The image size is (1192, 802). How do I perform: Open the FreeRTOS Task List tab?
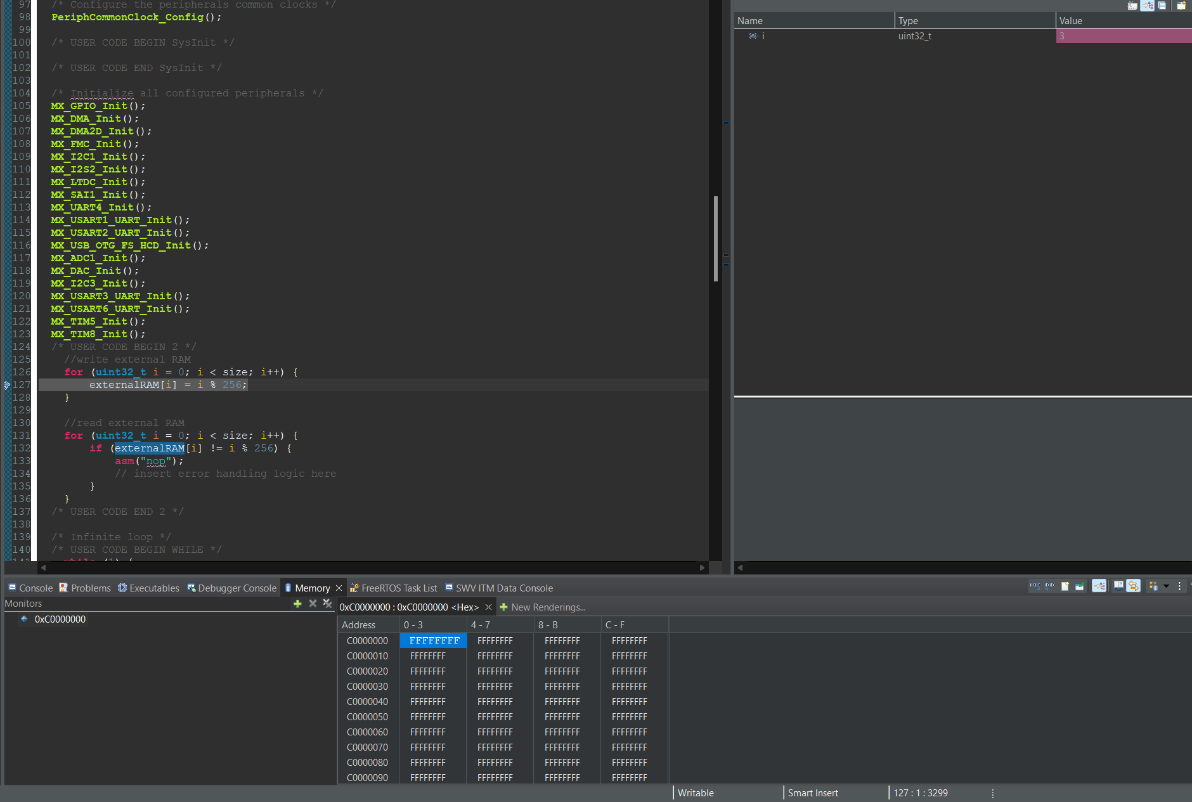coord(394,588)
